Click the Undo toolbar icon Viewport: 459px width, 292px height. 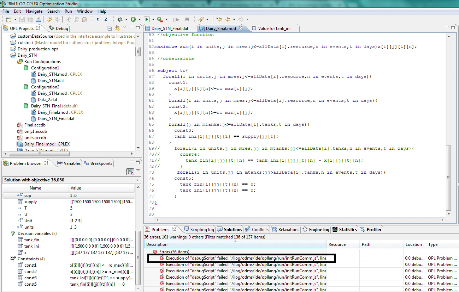pyautogui.click(x=49, y=19)
